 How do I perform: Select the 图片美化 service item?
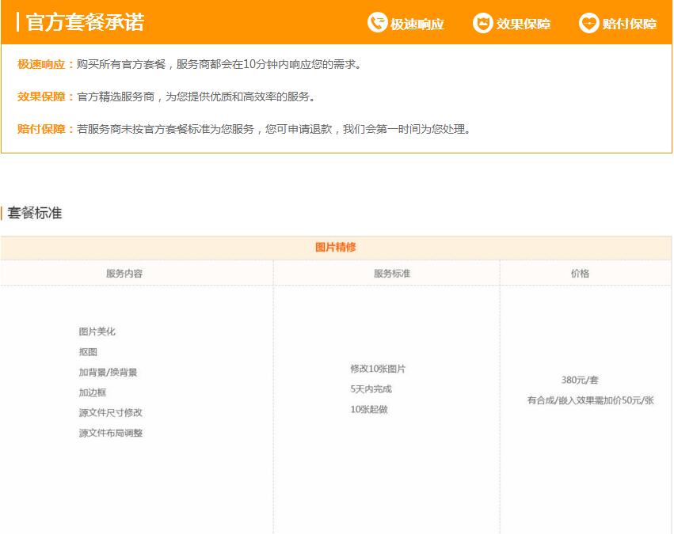(97, 331)
